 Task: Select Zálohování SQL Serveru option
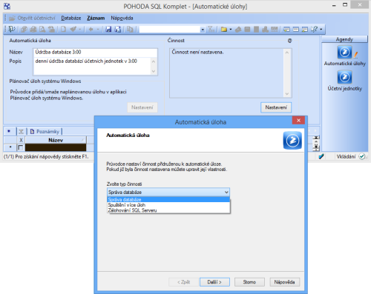point(168,210)
